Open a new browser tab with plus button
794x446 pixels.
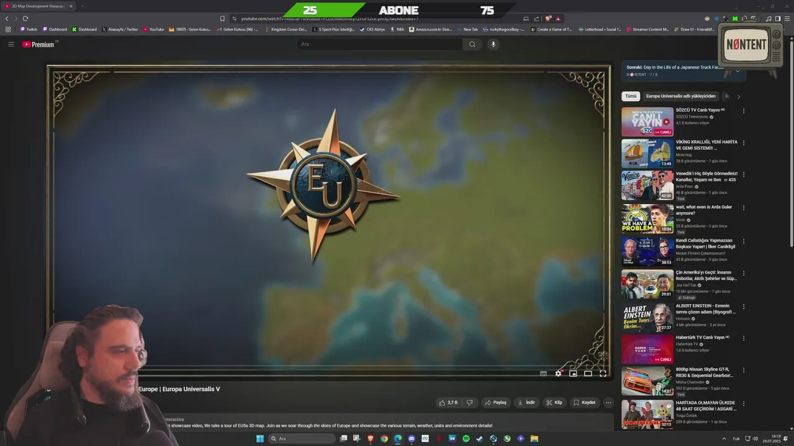click(x=82, y=6)
